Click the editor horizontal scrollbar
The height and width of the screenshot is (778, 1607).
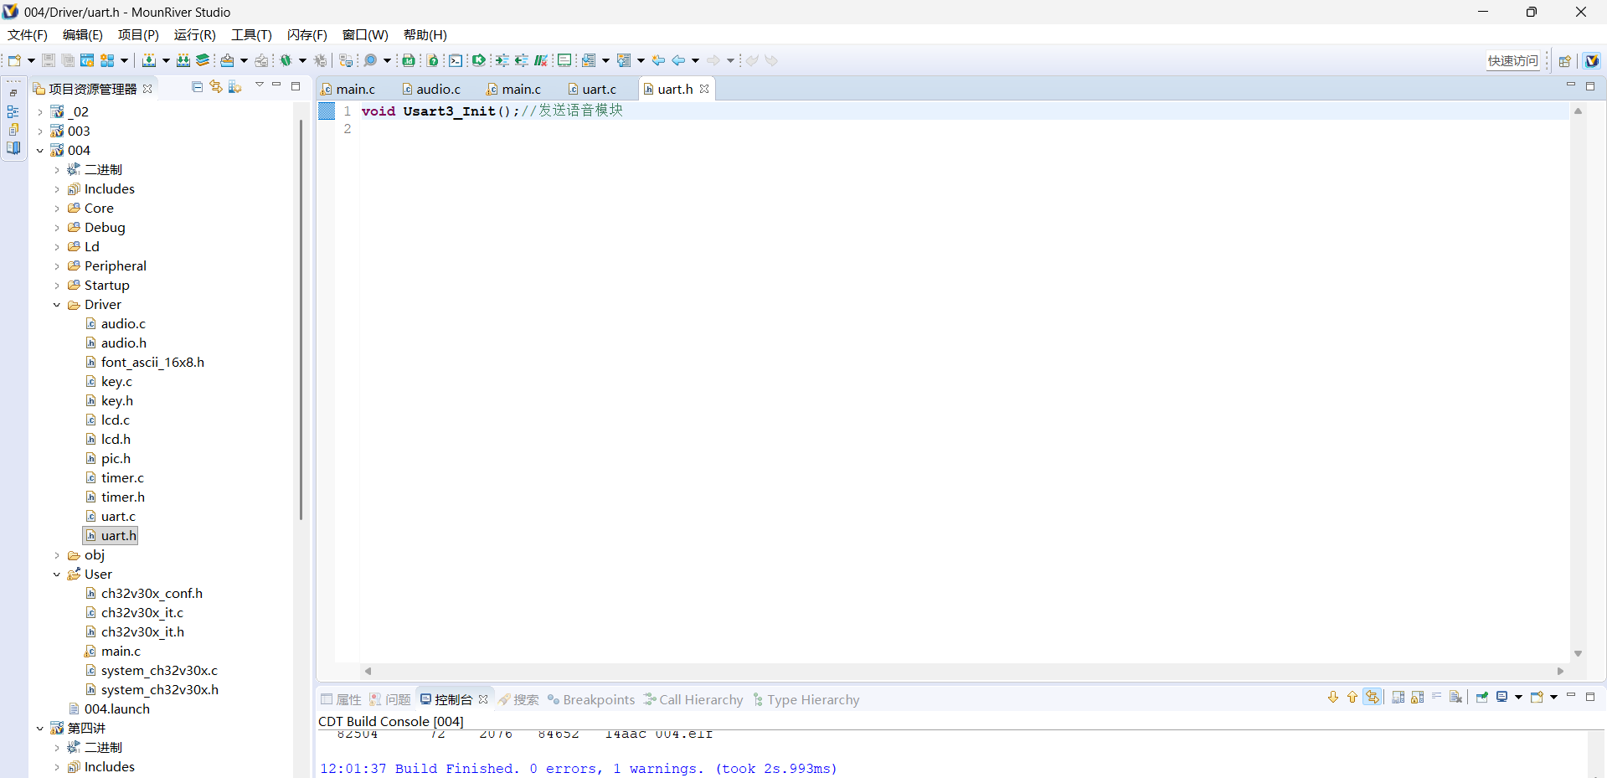tap(963, 671)
